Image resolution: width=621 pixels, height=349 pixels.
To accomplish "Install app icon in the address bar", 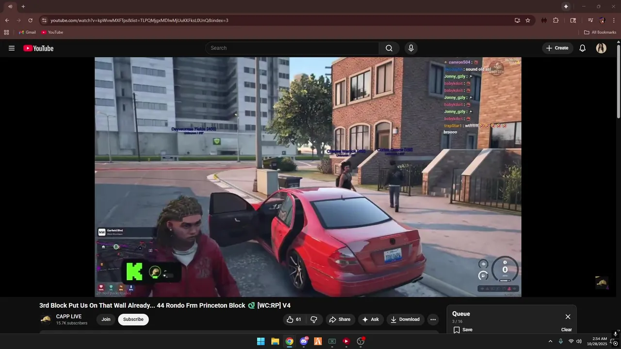I will 517,20.
